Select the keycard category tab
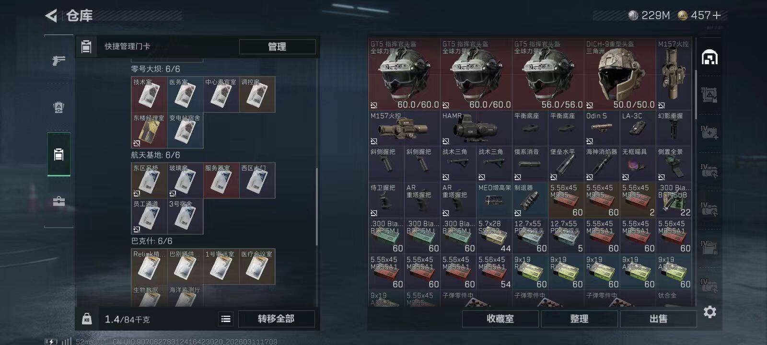 coord(58,154)
